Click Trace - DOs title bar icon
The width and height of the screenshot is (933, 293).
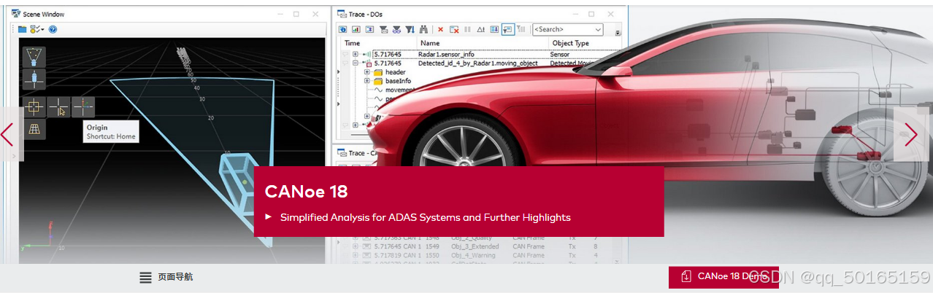(340, 13)
